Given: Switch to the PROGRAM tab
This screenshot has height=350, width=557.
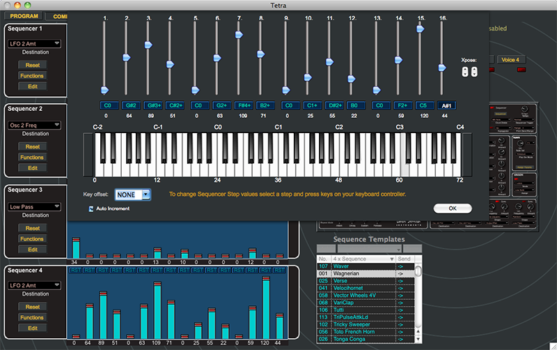Looking at the screenshot, I should click(x=23, y=15).
